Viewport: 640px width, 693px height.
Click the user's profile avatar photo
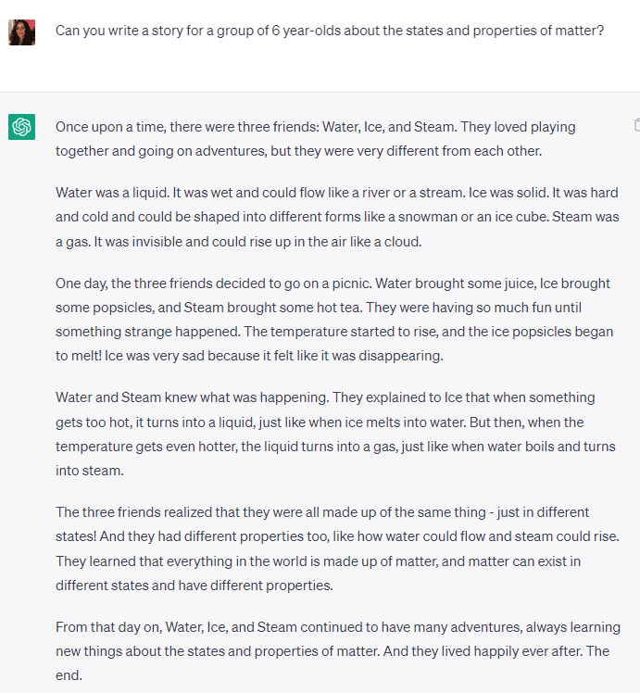tap(21, 32)
